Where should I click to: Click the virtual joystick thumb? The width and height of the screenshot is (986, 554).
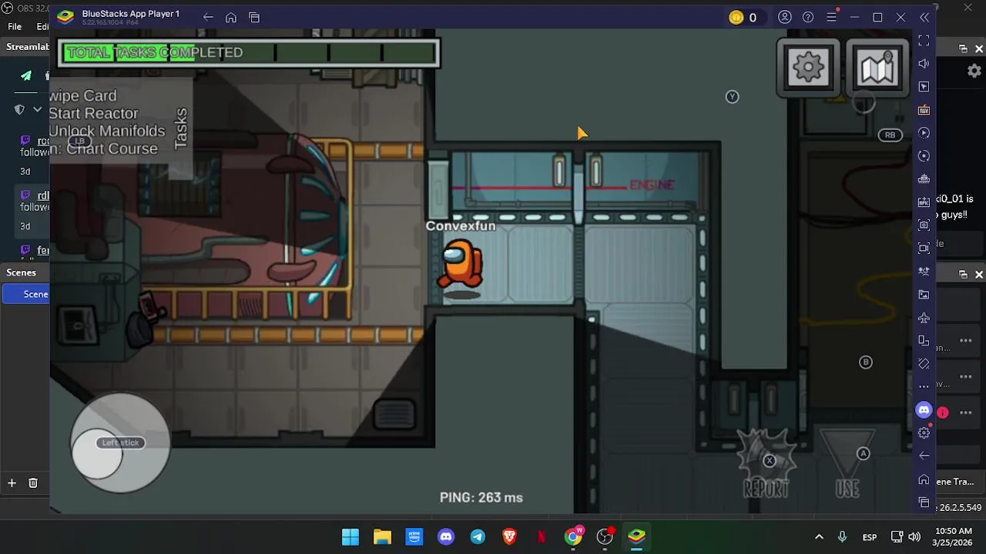[98, 454]
